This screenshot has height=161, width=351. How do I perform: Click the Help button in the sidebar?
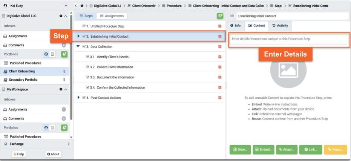pyautogui.click(x=19, y=154)
